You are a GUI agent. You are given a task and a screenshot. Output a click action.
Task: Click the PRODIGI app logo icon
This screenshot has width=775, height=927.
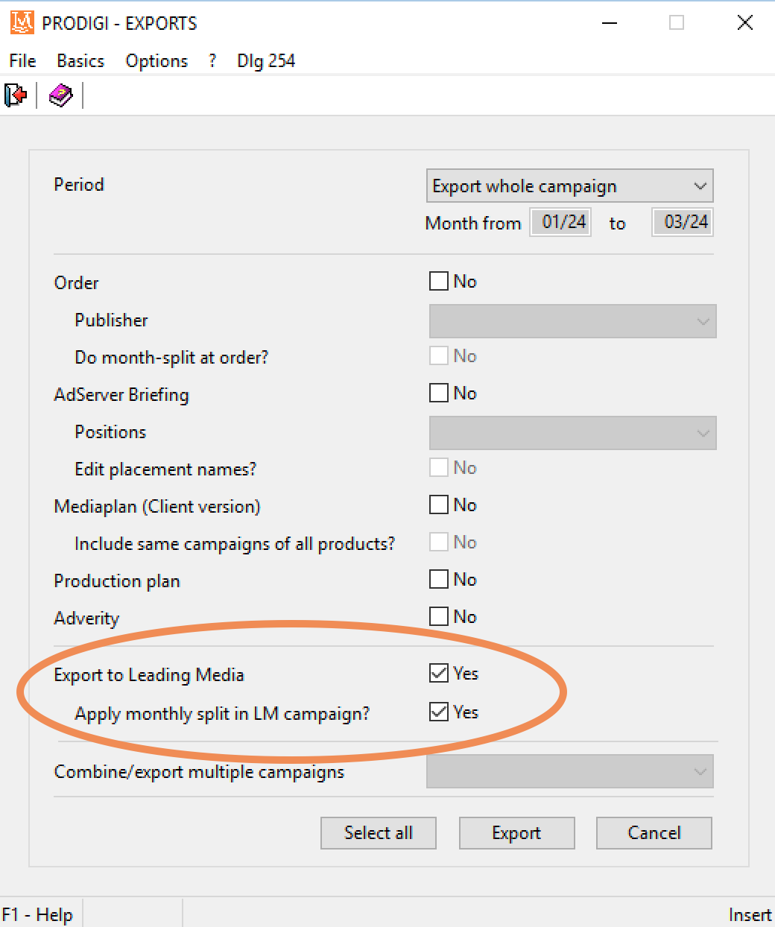pyautogui.click(x=22, y=22)
